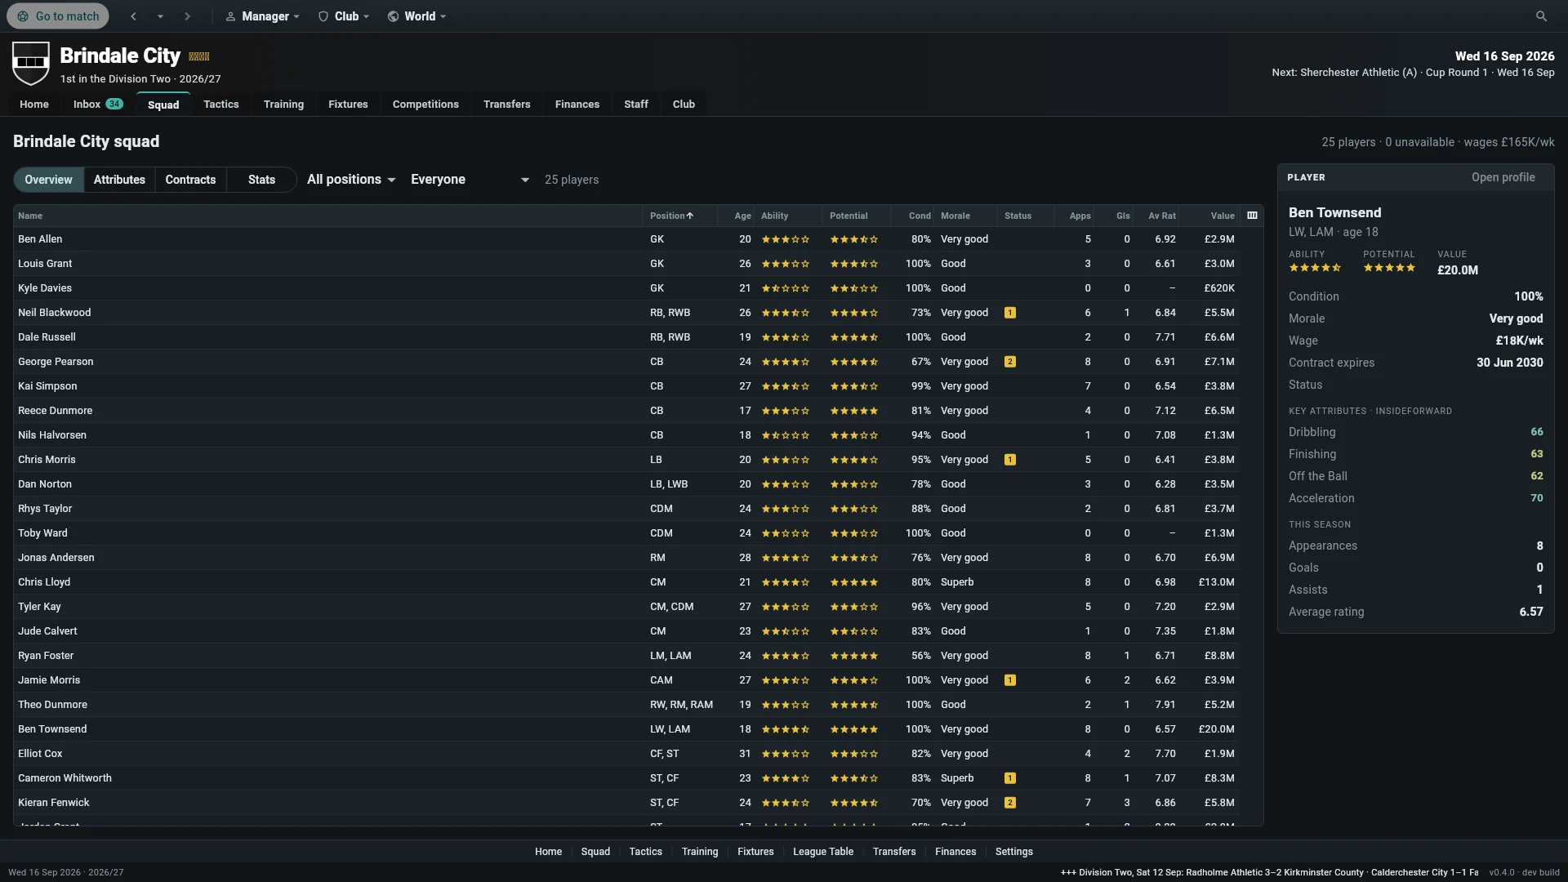Click the Brindale City club crest
Screen dimensions: 1568x882
click(31, 64)
